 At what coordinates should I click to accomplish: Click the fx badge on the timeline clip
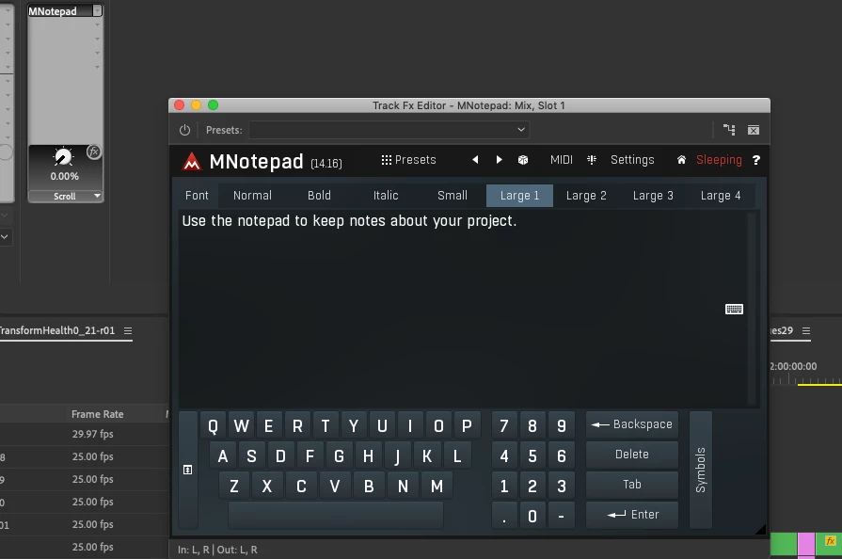tap(830, 541)
